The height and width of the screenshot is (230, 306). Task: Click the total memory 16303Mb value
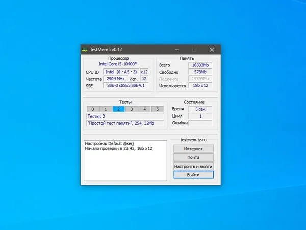click(x=200, y=65)
